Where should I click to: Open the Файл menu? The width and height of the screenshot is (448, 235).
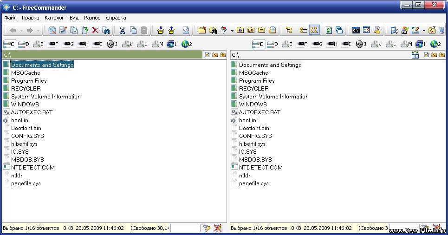point(10,18)
